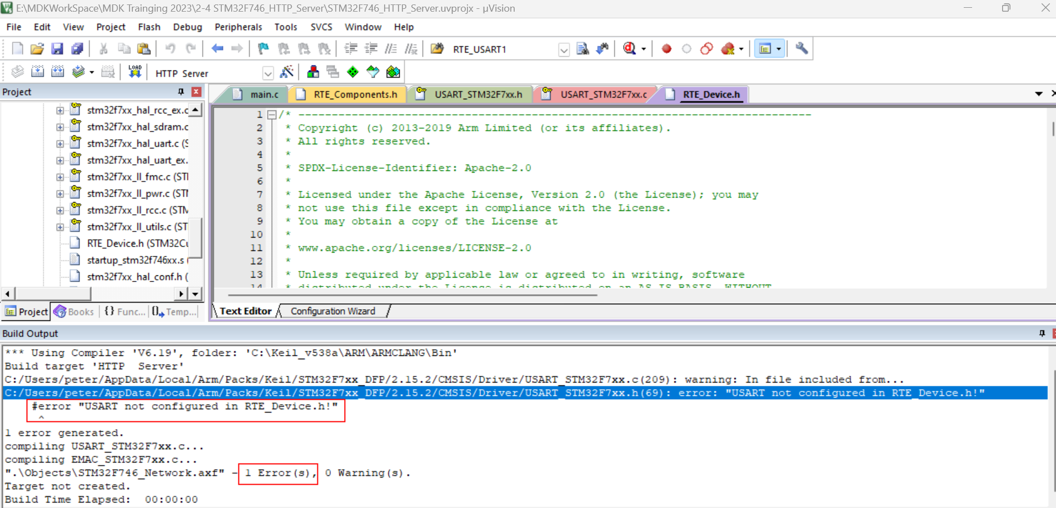Click the Save All icon
The image size is (1056, 508).
pyautogui.click(x=77, y=49)
